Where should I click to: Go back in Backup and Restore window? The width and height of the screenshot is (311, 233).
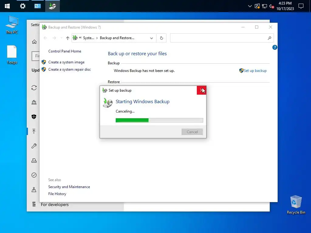coord(45,38)
